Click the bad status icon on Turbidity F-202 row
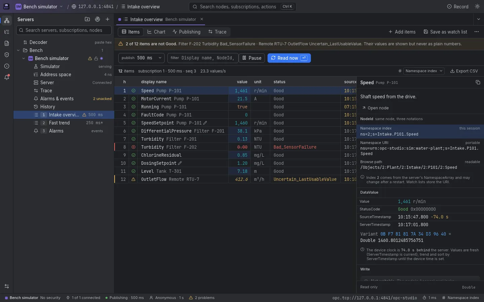 click(133, 147)
